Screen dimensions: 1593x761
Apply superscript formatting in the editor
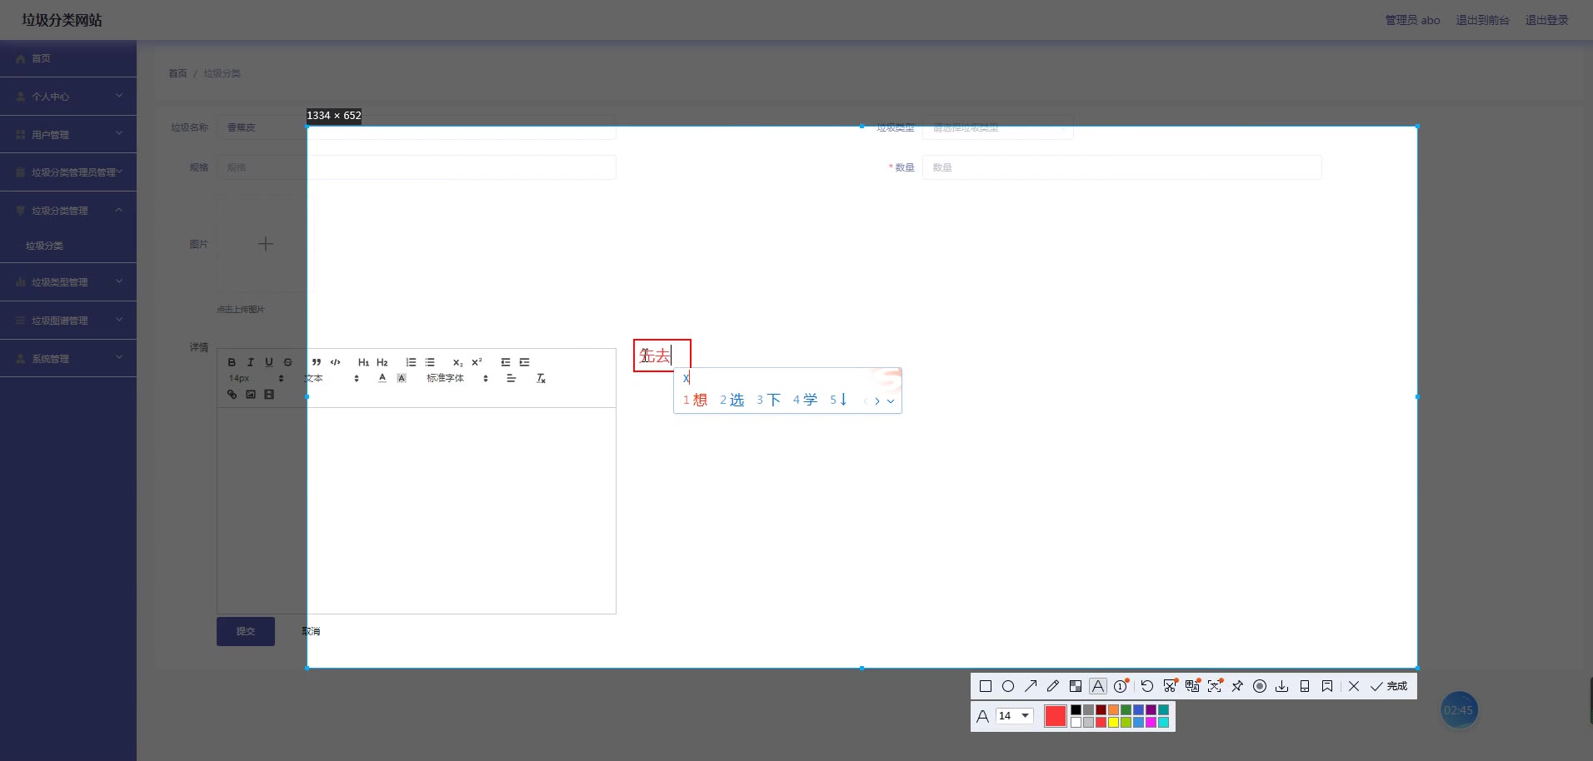(477, 362)
